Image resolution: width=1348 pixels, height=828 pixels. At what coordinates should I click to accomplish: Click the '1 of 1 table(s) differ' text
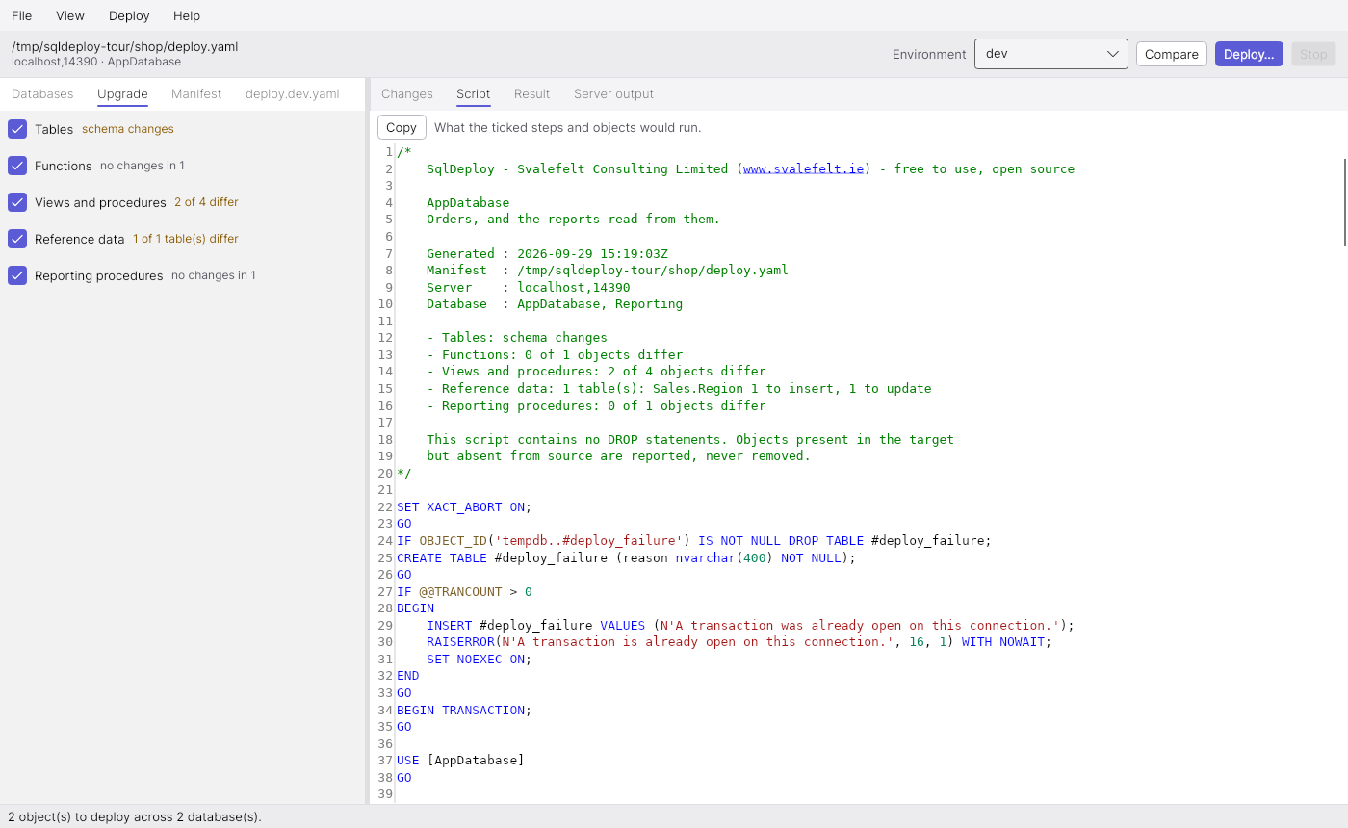186,239
